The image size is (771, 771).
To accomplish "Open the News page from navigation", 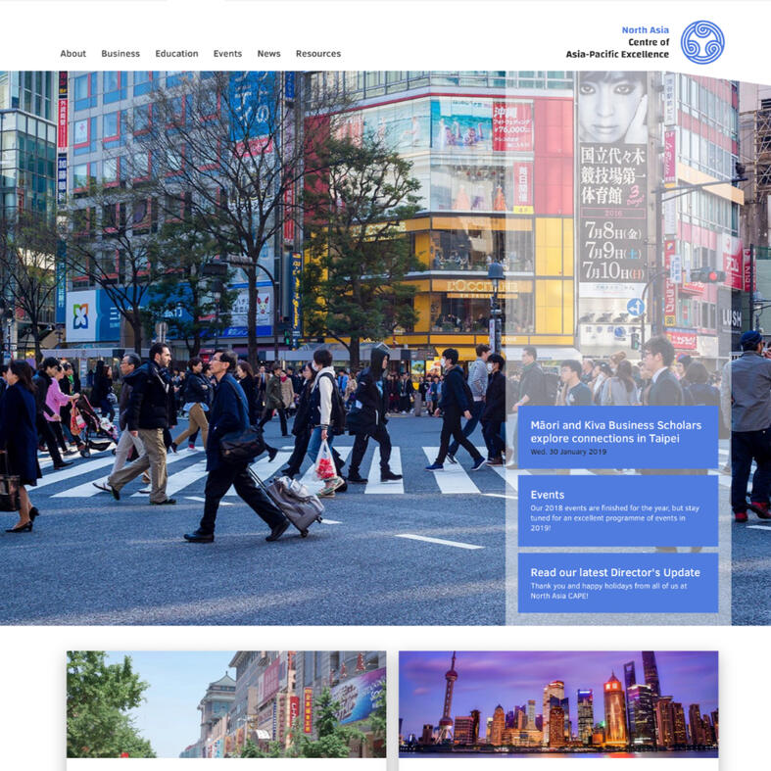I will (x=268, y=54).
